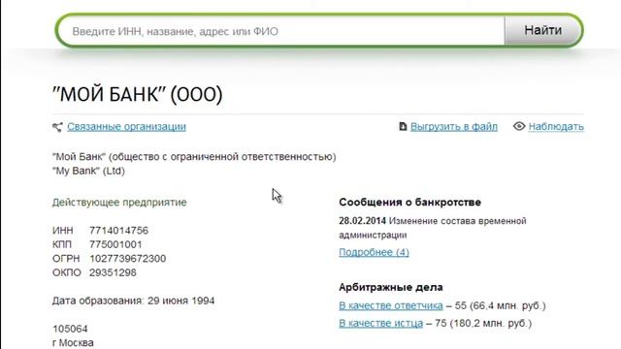Click the eye icon next to Наблюдать
The height and width of the screenshot is (349, 621).
pos(519,126)
